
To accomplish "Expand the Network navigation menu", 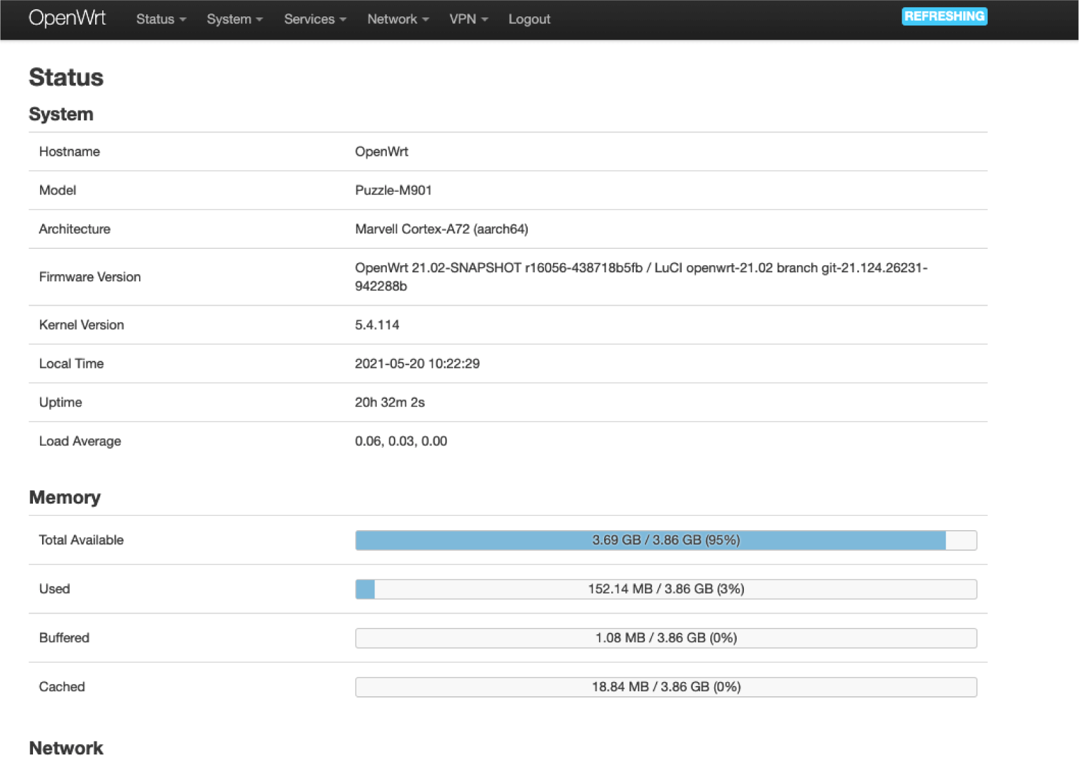I will click(x=398, y=19).
